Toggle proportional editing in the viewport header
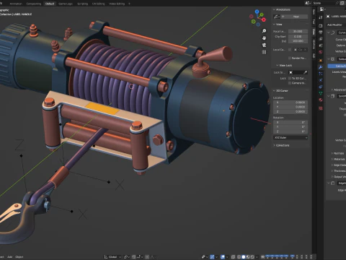The width and height of the screenshot is (346, 260). point(147,257)
